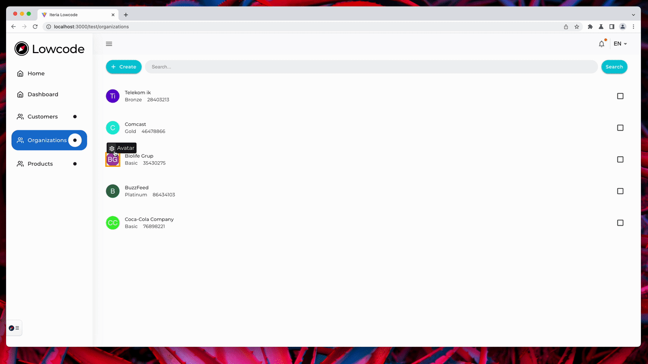
Task: Expand the browser tab list chevron
Action: (x=633, y=15)
